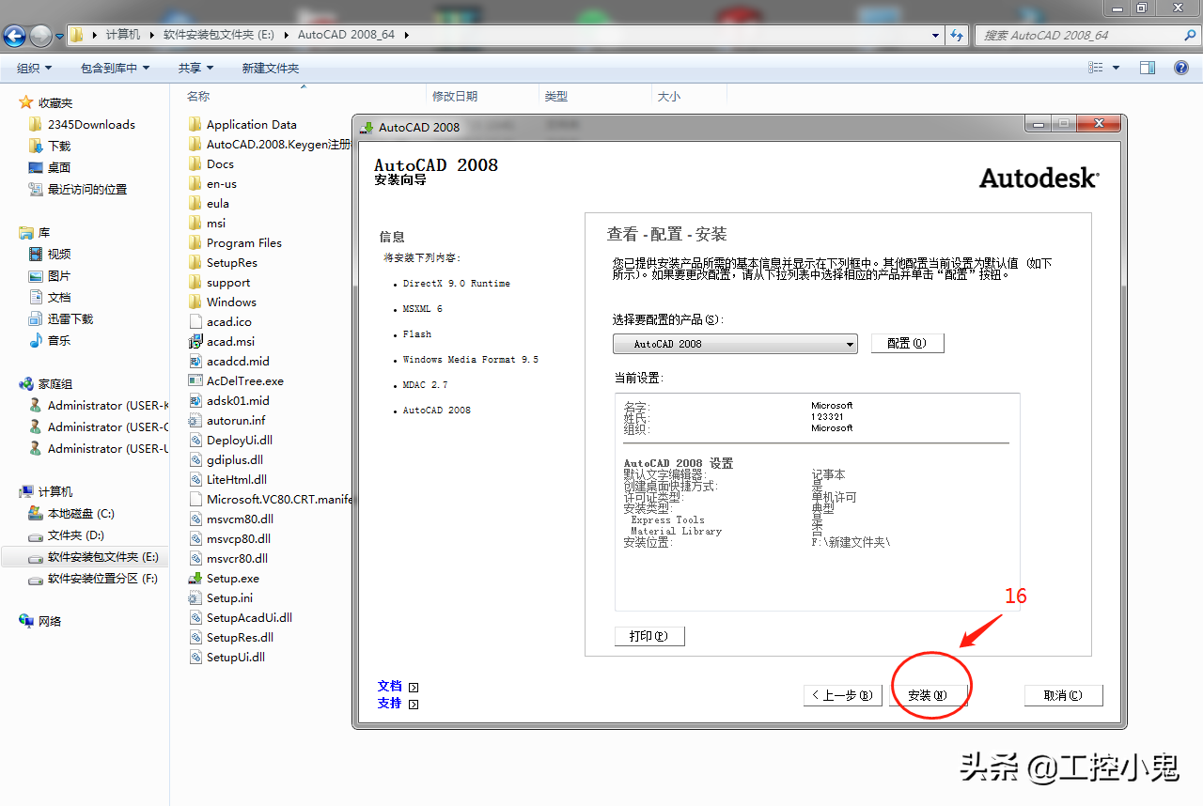This screenshot has height=806, width=1203.
Task: Open the 组织 dropdown menu
Action: point(35,68)
